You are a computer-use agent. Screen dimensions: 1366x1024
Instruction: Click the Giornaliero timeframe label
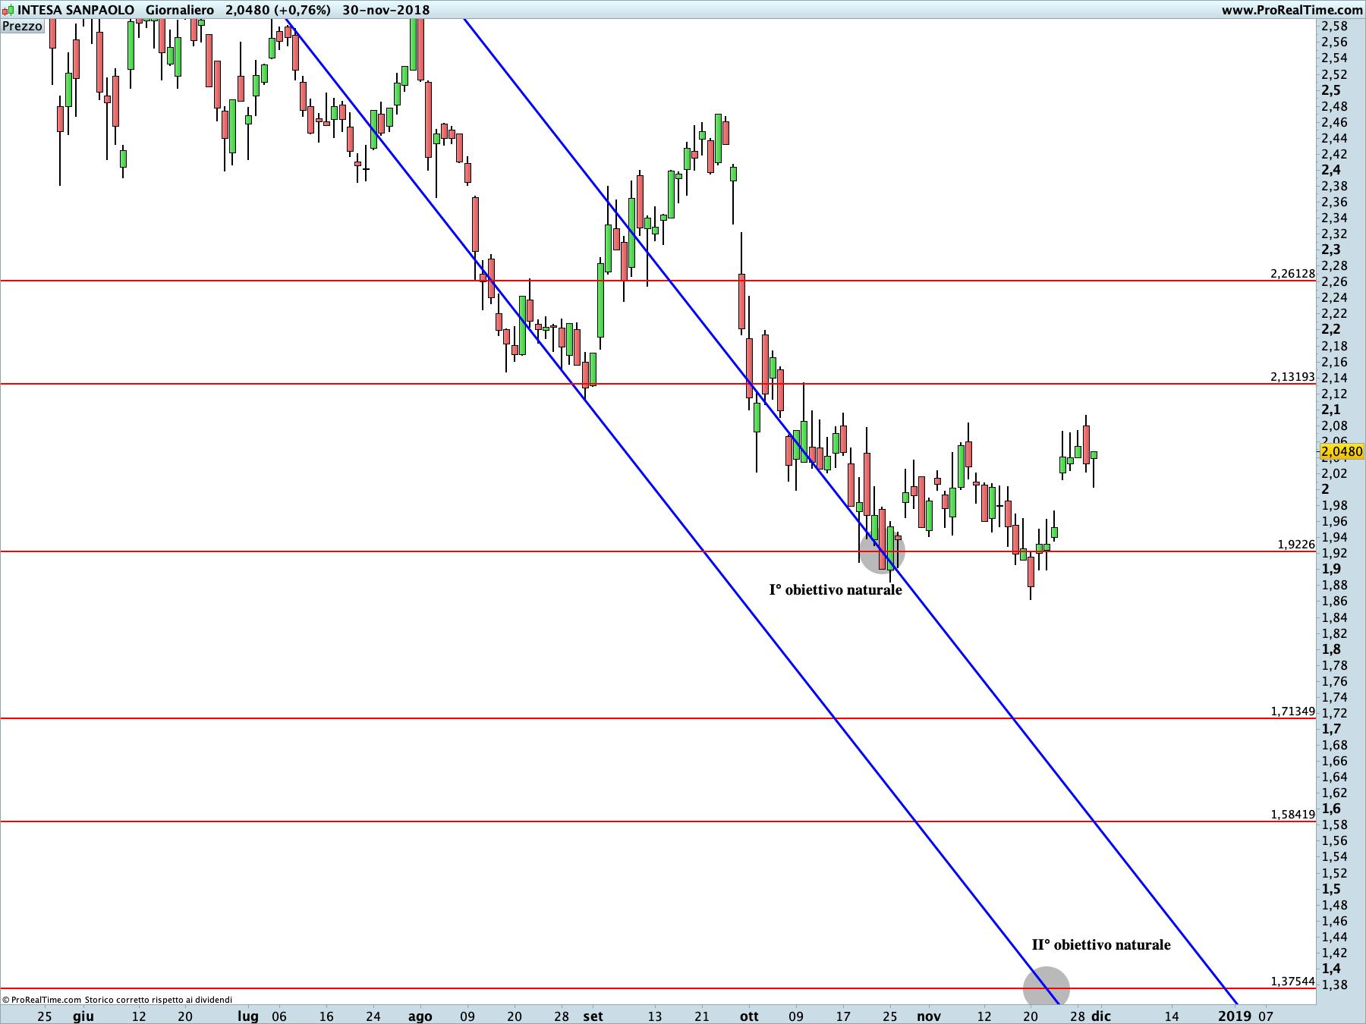(x=180, y=10)
